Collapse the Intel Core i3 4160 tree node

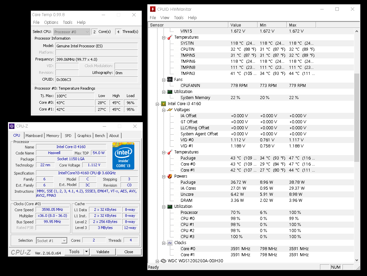pyautogui.click(x=157, y=104)
